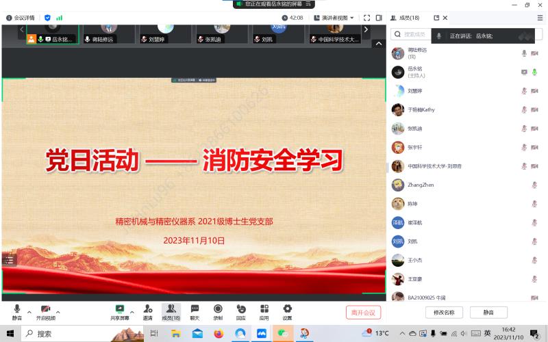548x342 pixels.
Task: Open the 设置 settings gear
Action: click(287, 309)
